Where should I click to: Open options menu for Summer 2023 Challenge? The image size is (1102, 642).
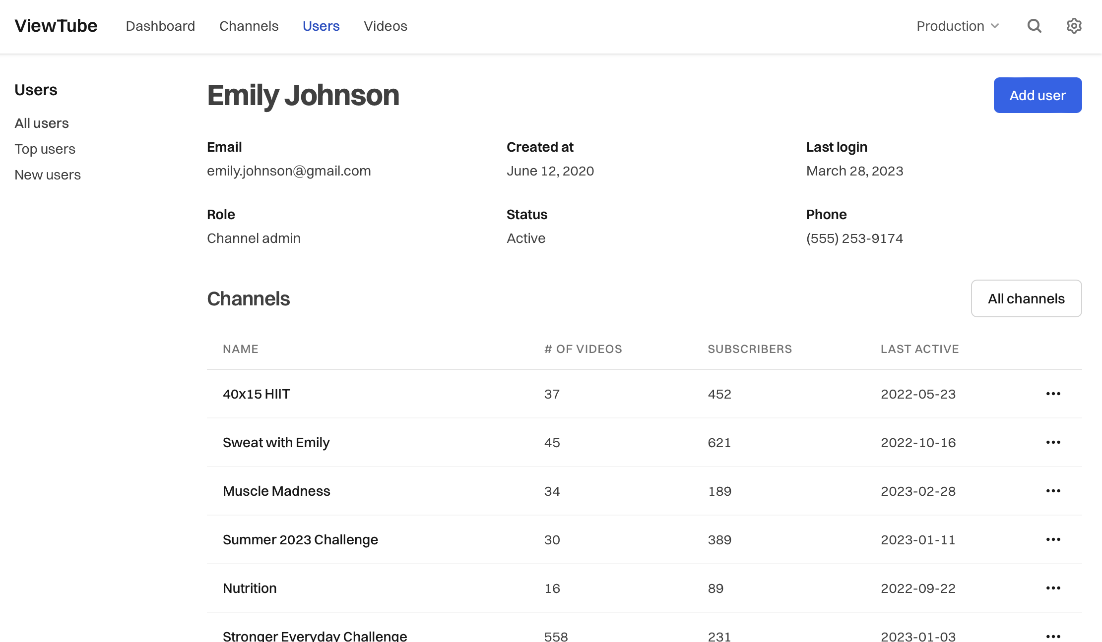tap(1053, 539)
